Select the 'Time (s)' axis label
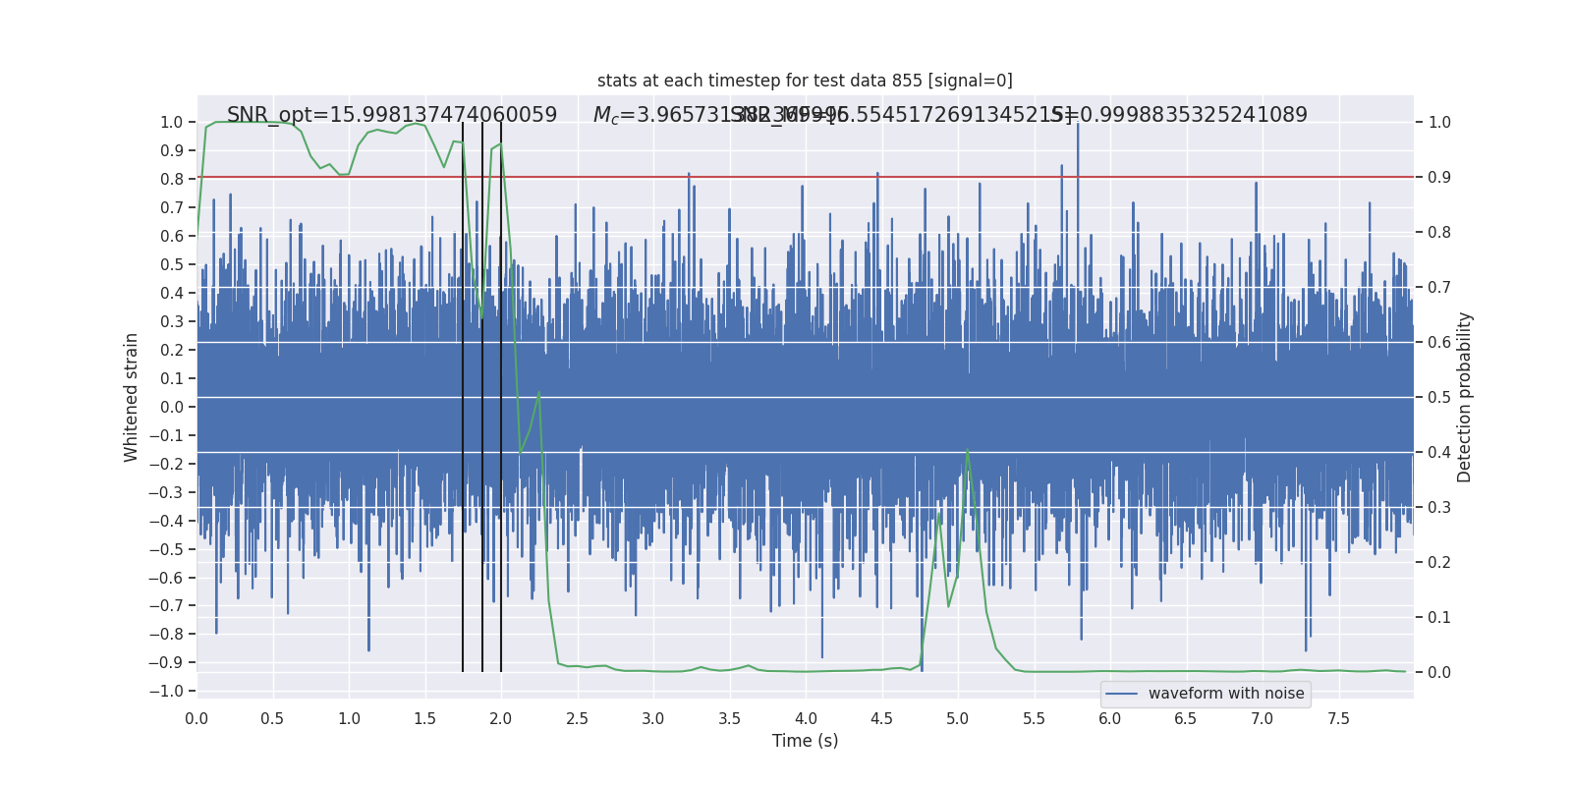This screenshot has height=786, width=1572. pyautogui.click(x=806, y=741)
